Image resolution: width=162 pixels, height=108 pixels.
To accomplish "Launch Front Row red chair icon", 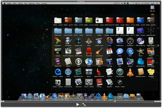I will tap(89, 51).
